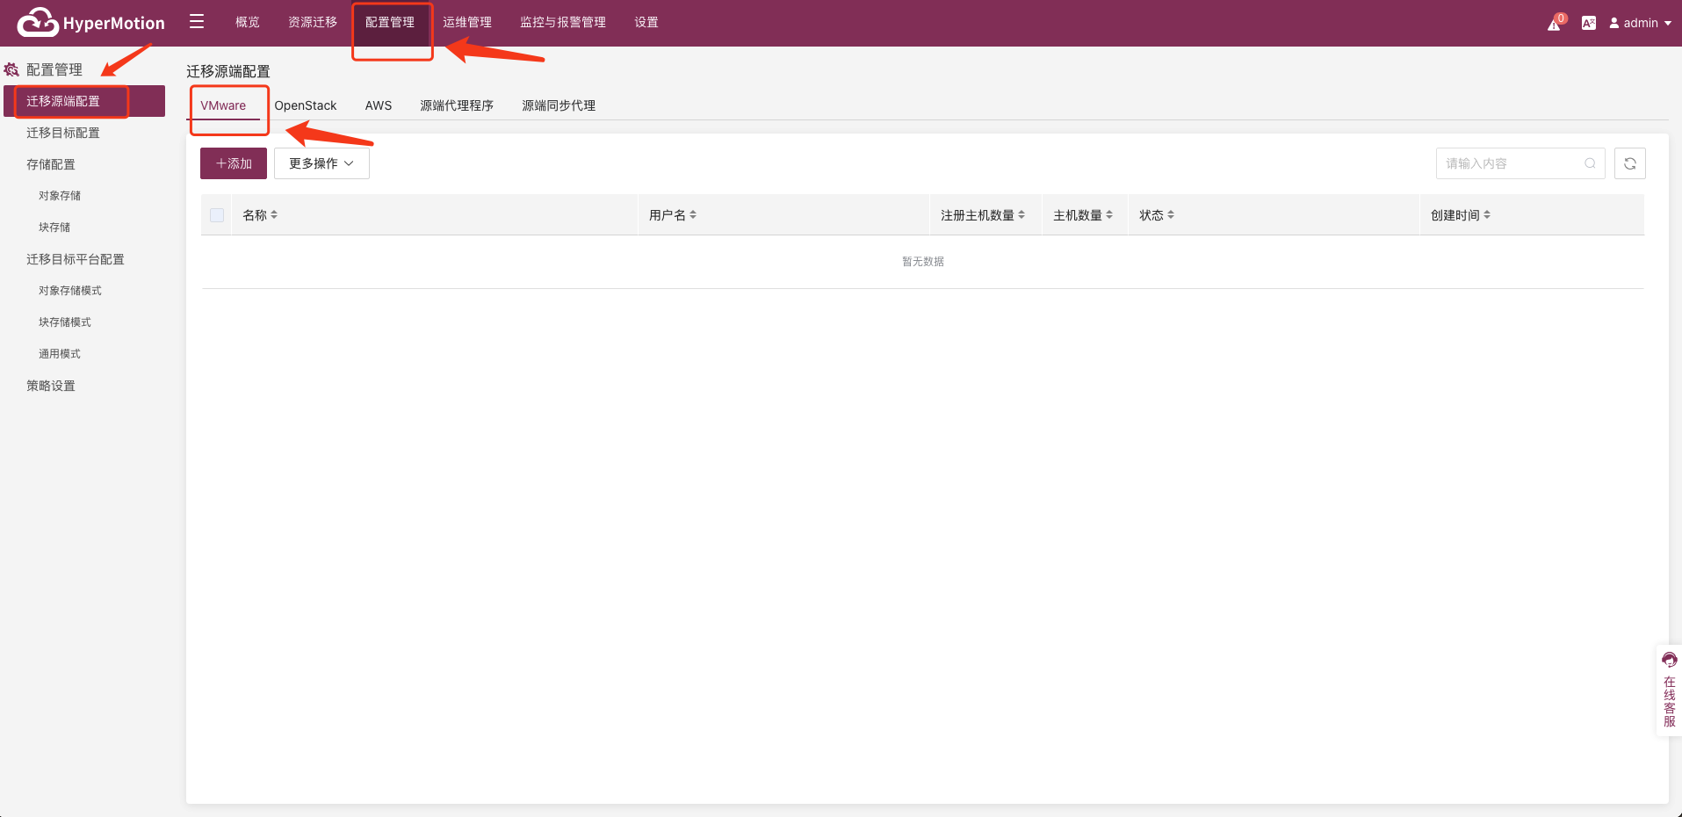Viewport: 1682px width, 817px height.
Task: Click the 迁移源端配置 page heading
Action: [x=228, y=71]
